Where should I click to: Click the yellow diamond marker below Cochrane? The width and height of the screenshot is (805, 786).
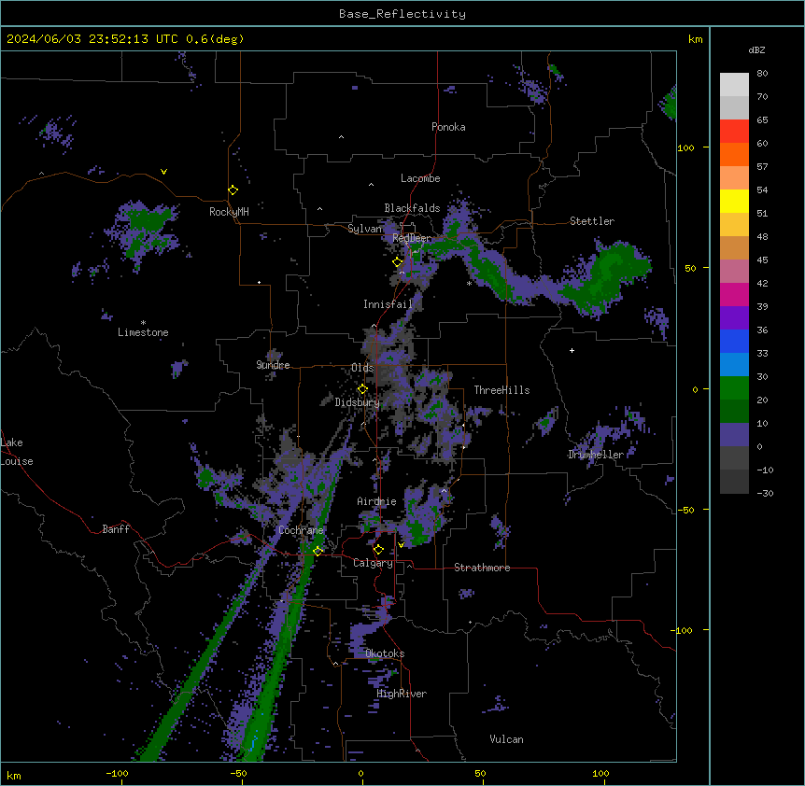point(318,551)
